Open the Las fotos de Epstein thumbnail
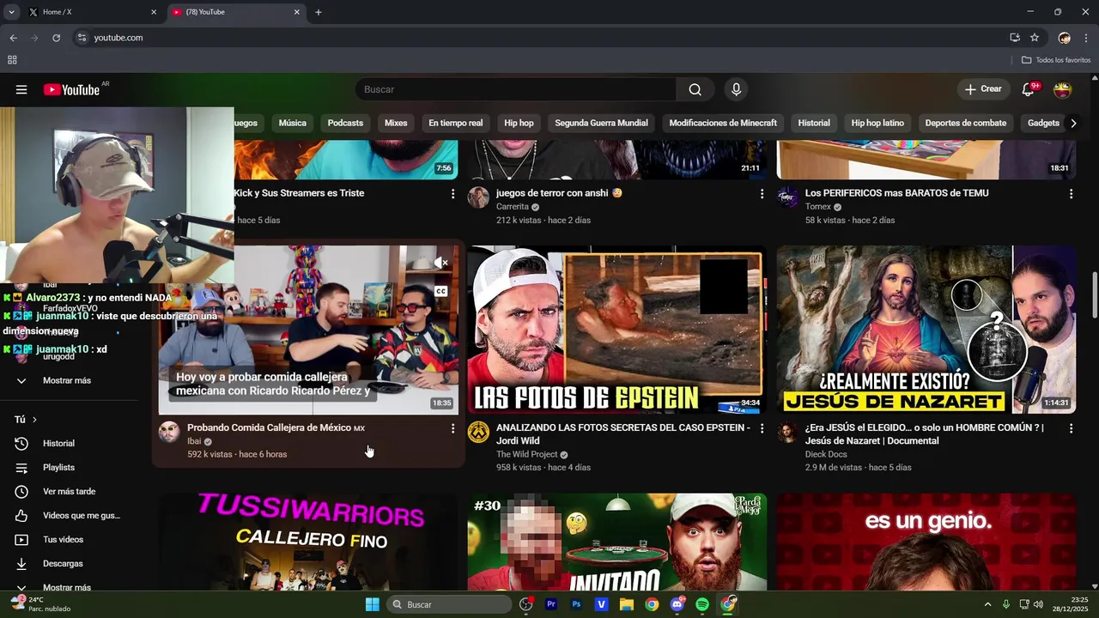This screenshot has width=1099, height=618. 617,330
